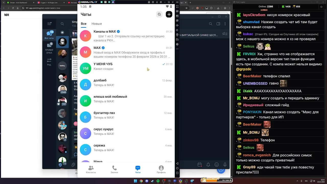This screenshot has height=184, width=327.
Task: Switch to the Новые chats tab
Action: click(x=97, y=24)
